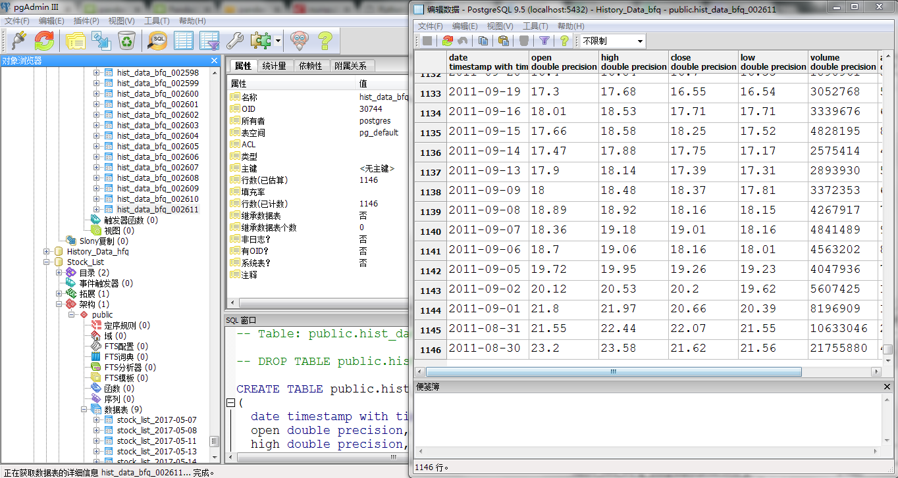Close the object browser pane with its X

[214, 60]
